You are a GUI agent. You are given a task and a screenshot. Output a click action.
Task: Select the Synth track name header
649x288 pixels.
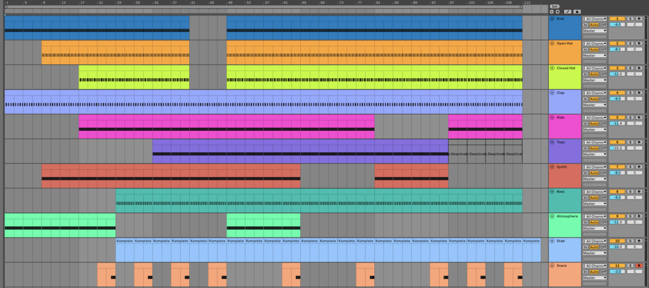point(565,176)
